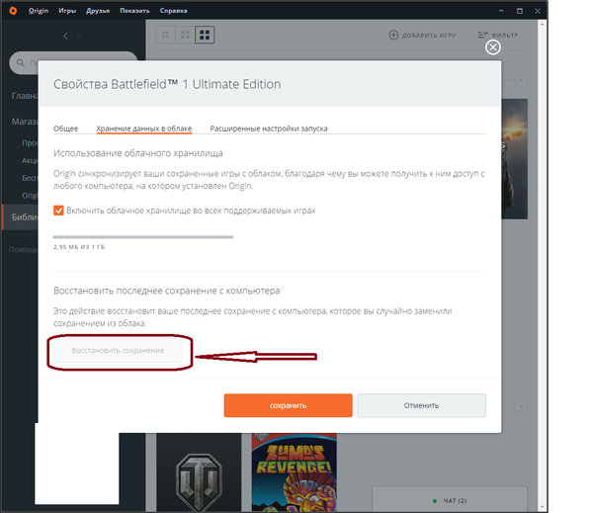
Task: Open the Друзья menu
Action: tap(98, 11)
